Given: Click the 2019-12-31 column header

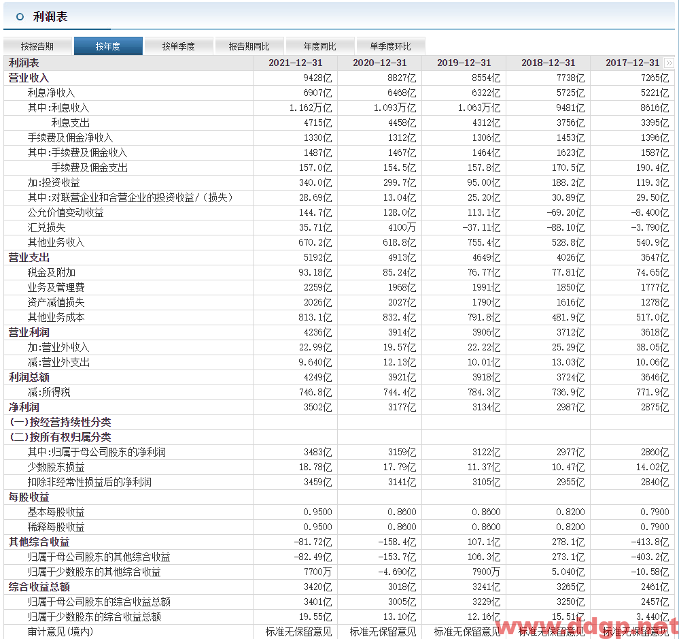Looking at the screenshot, I should coord(464,63).
